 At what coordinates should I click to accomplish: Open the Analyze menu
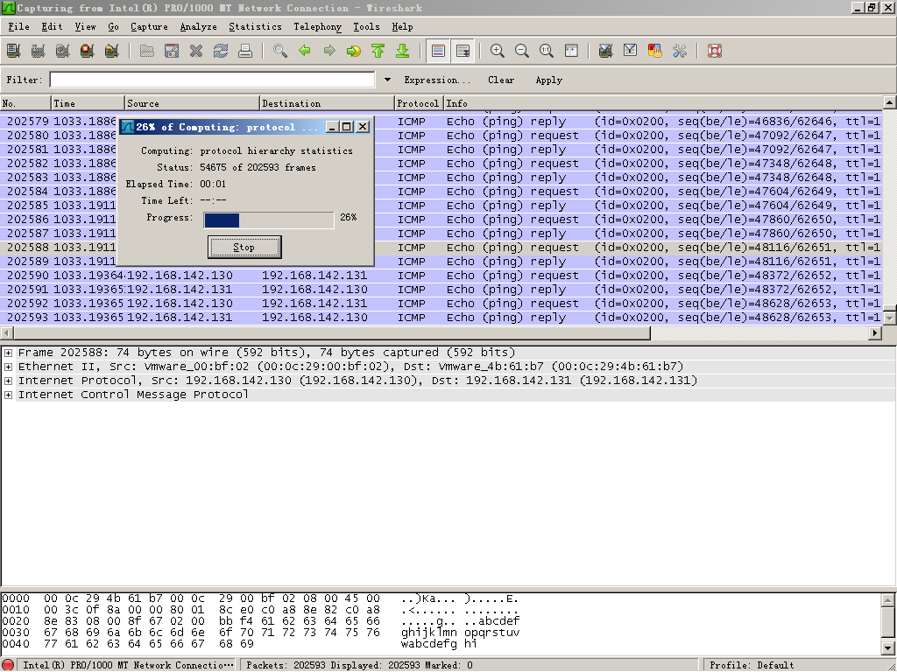[198, 26]
